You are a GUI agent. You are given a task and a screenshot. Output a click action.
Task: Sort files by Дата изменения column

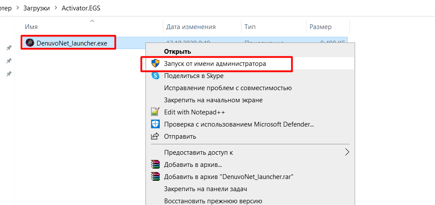coord(191,27)
